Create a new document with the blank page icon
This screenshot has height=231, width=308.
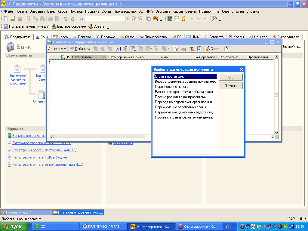[6, 19]
